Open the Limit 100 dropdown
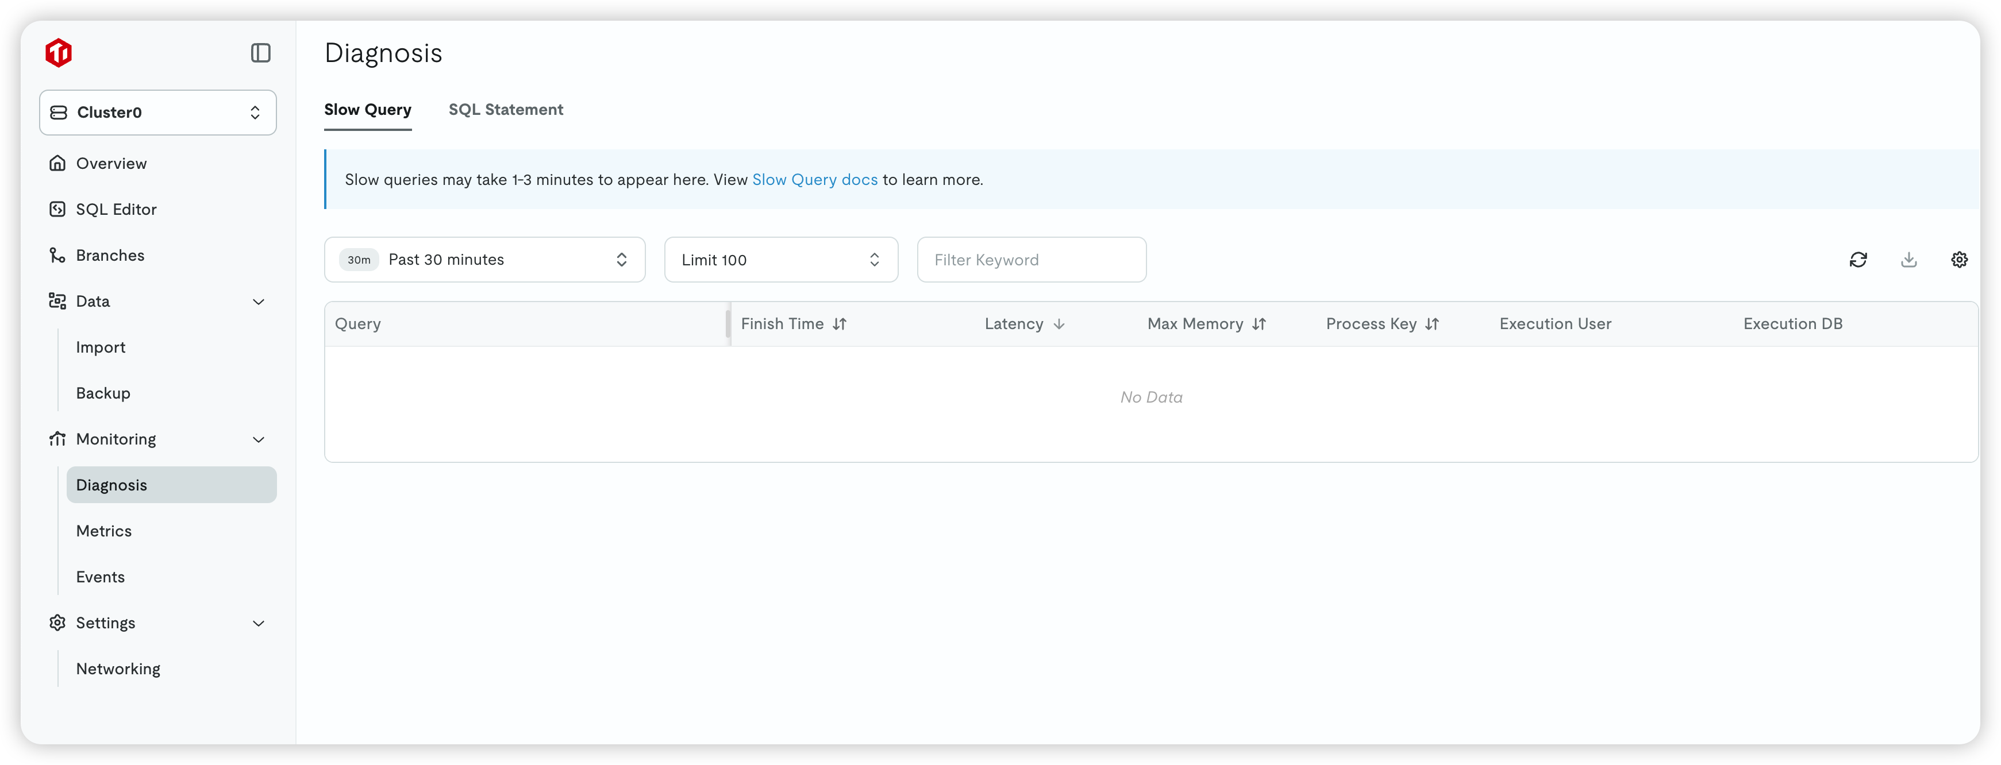Viewport: 2001px width, 765px height. (x=780, y=260)
